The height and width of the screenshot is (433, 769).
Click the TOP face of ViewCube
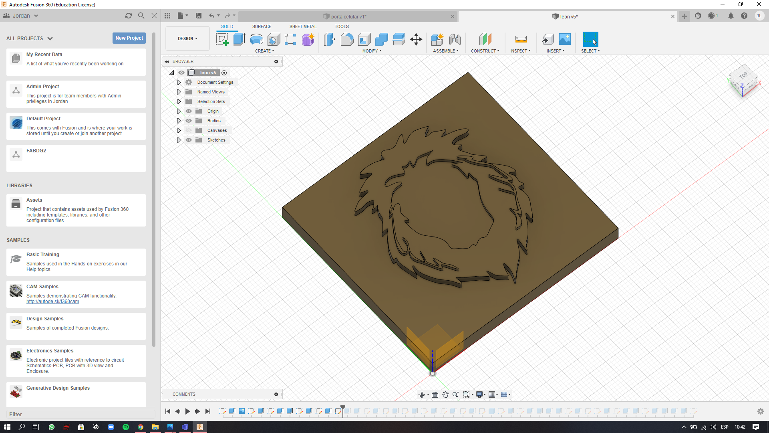point(743,75)
